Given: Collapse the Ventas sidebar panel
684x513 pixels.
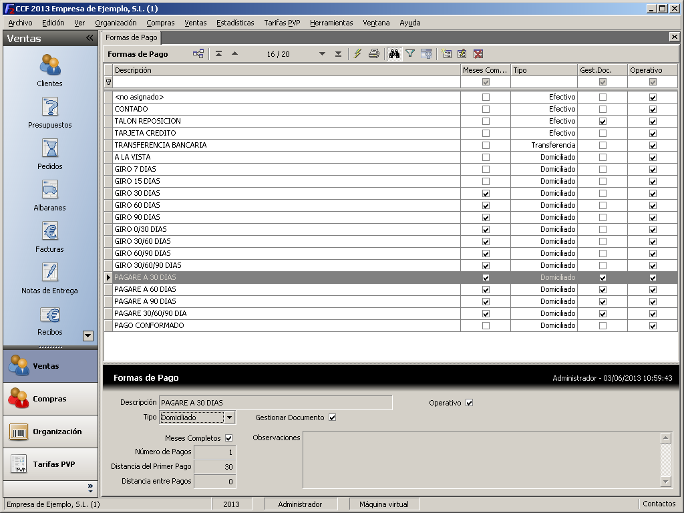Looking at the screenshot, I should (x=90, y=38).
